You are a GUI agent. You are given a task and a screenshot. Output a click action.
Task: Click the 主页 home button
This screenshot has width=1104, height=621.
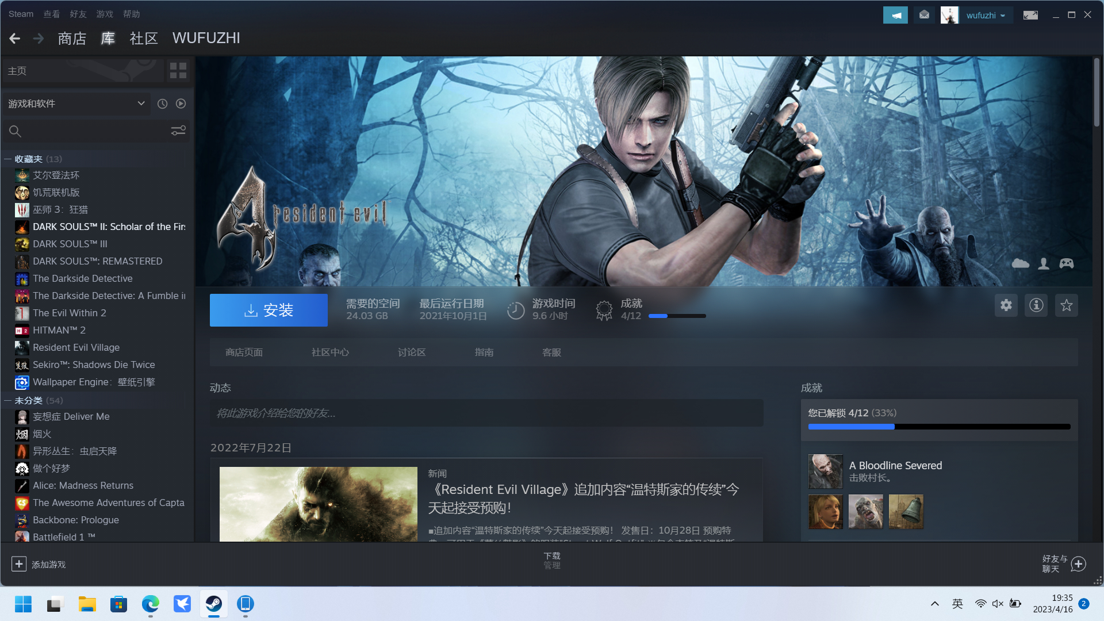tap(83, 71)
